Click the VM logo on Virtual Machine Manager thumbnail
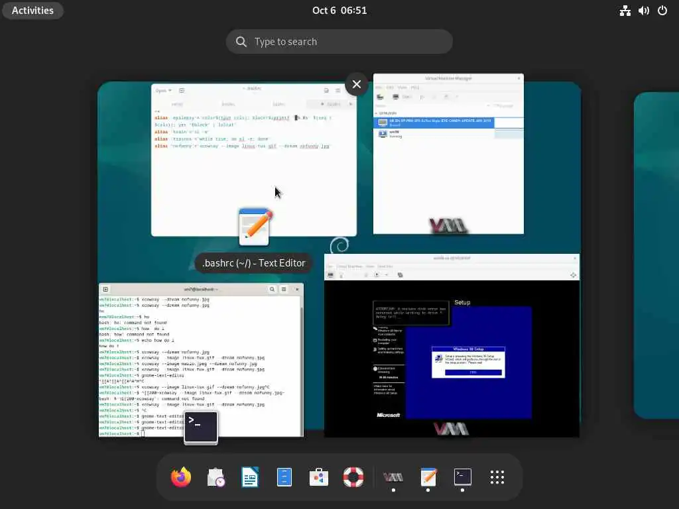The width and height of the screenshot is (679, 509). 448,225
